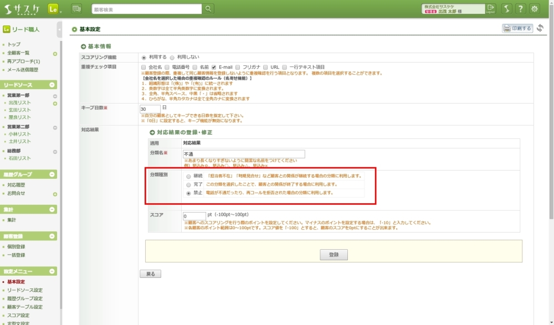Click the magnifier search icon
Image resolution: width=554 pixels, height=325 pixels.
(x=208, y=8)
